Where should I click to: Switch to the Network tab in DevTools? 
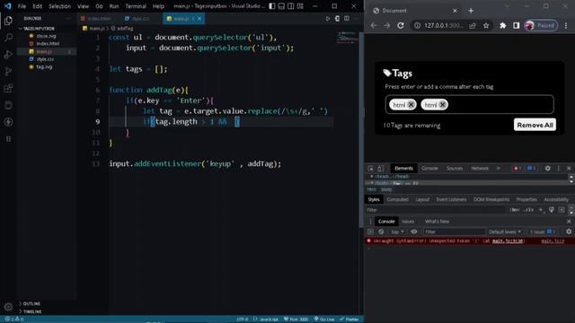click(480, 168)
